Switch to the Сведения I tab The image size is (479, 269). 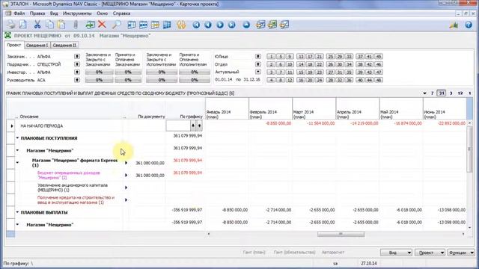tap(37, 45)
